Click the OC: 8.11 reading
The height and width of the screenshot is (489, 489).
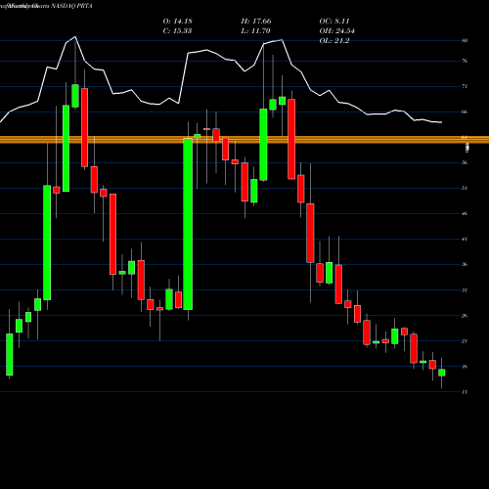pos(334,22)
